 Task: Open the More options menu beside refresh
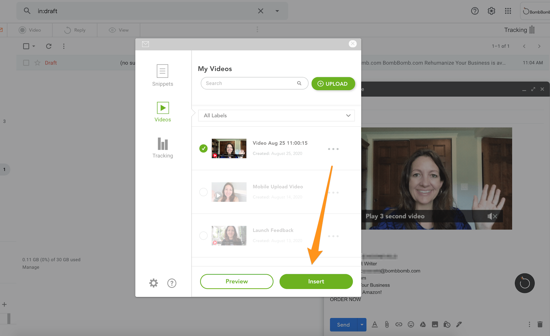64,46
